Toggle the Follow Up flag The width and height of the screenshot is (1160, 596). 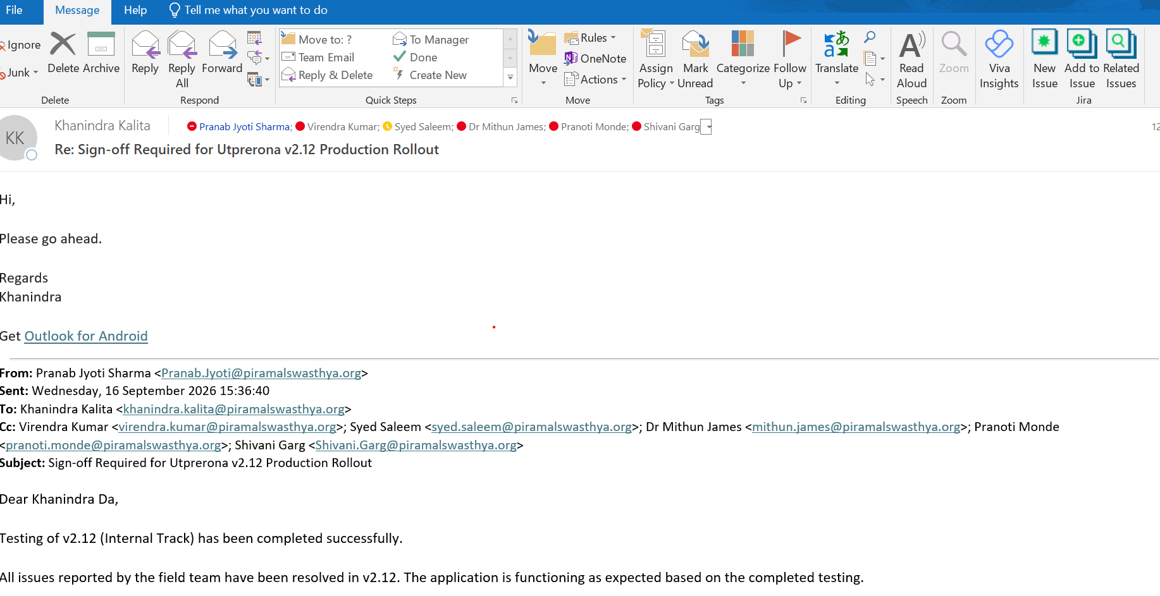click(790, 59)
